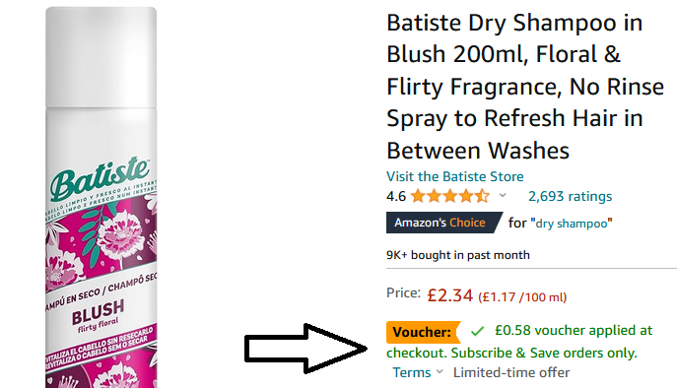Follow the "dry shampoo" keyword link
Image resolution: width=677 pixels, height=388 pixels.
pyautogui.click(x=572, y=224)
